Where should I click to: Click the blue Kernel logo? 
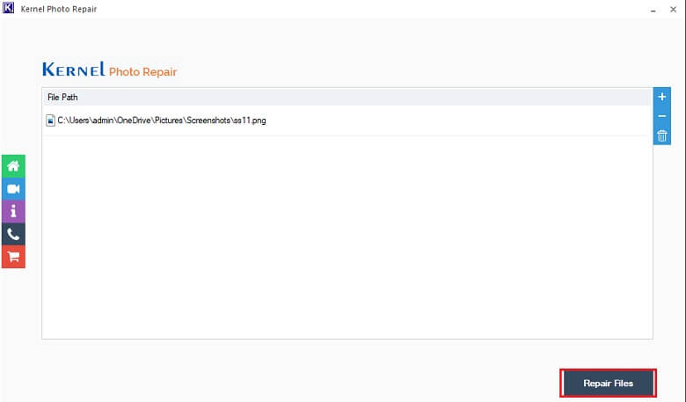74,69
